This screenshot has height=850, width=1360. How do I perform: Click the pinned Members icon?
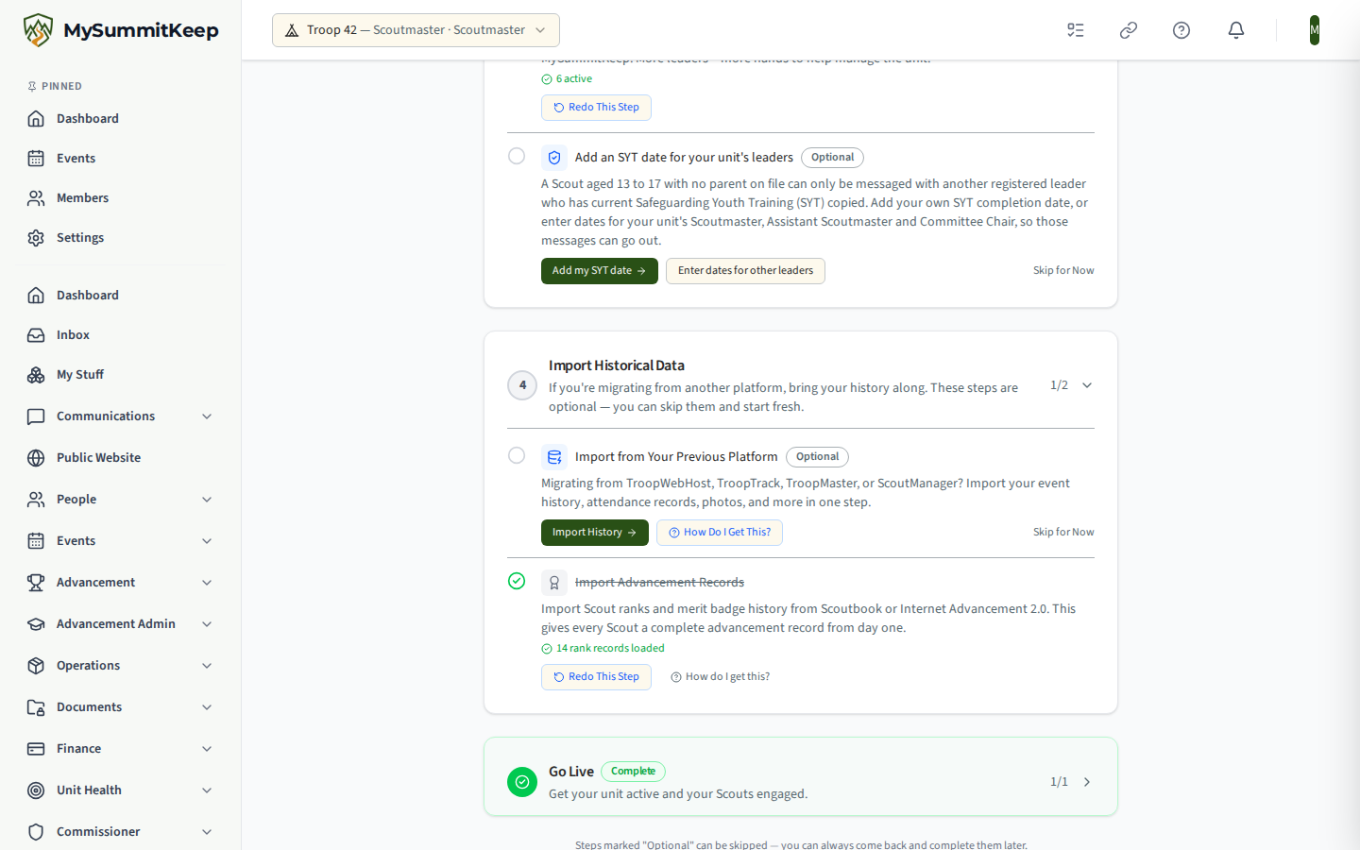pos(36,198)
